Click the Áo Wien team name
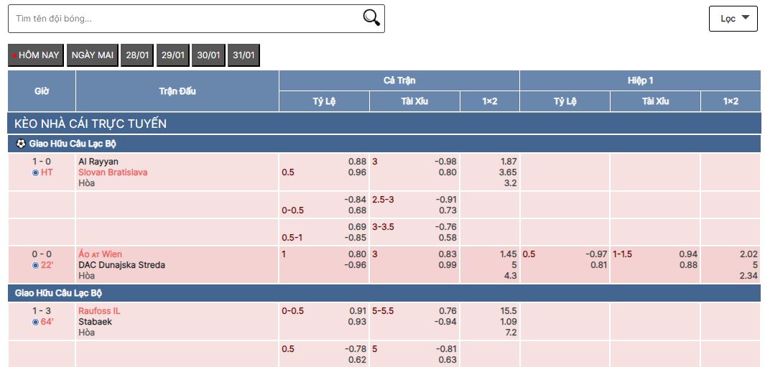The image size is (765, 367). [x=100, y=254]
